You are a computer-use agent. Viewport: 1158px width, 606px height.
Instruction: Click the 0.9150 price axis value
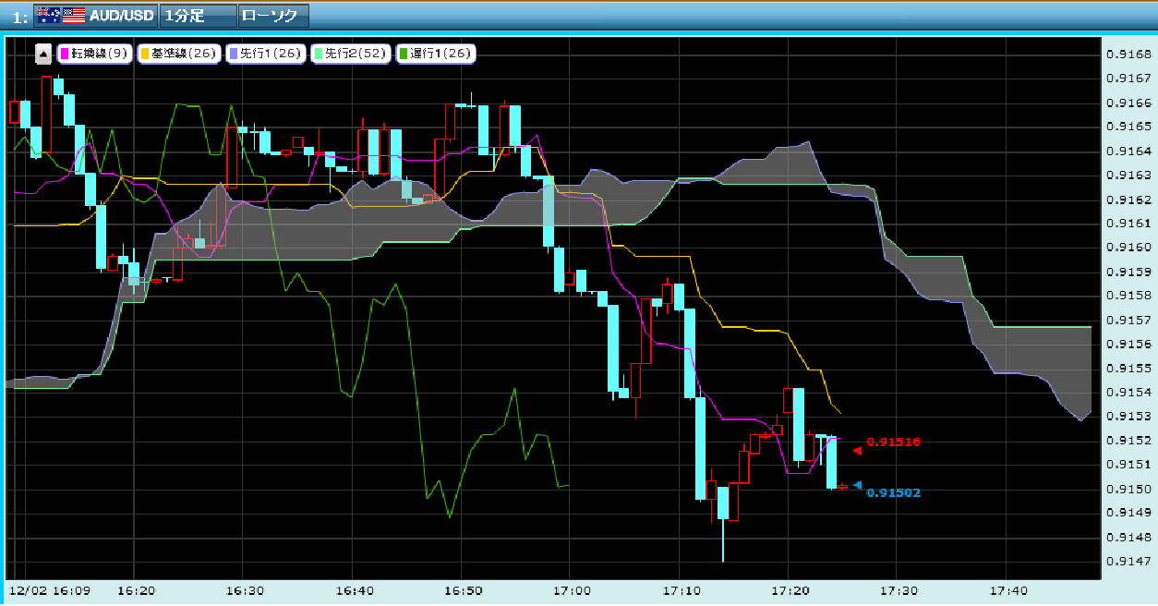pyautogui.click(x=1128, y=490)
